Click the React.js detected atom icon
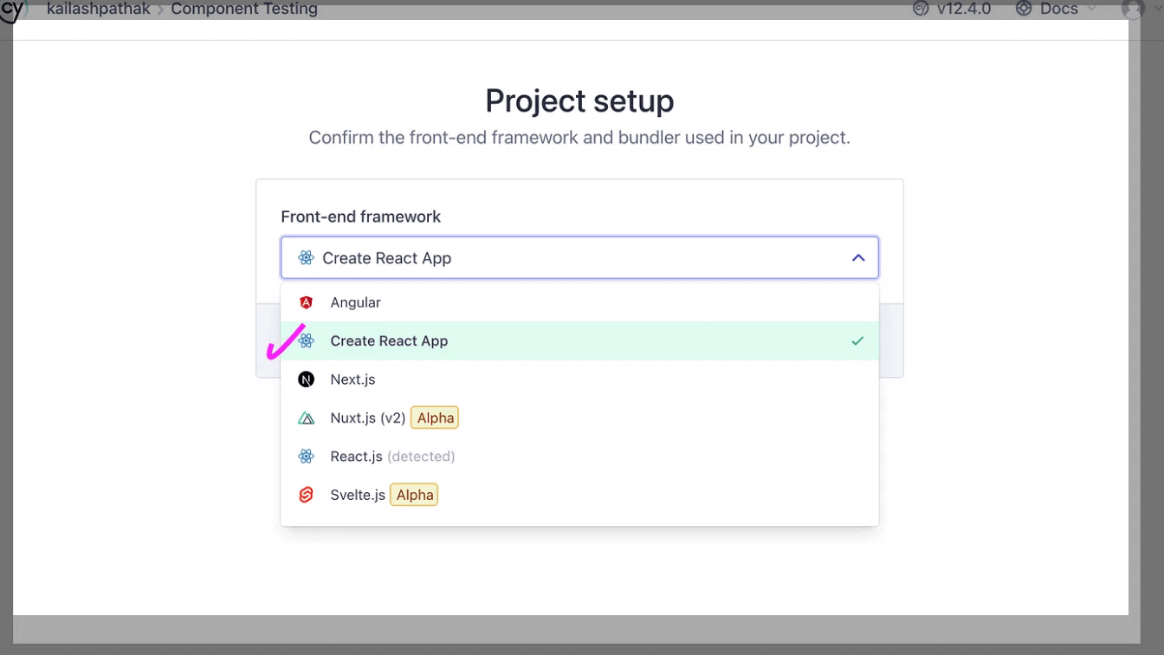The height and width of the screenshot is (655, 1164). pyautogui.click(x=306, y=457)
